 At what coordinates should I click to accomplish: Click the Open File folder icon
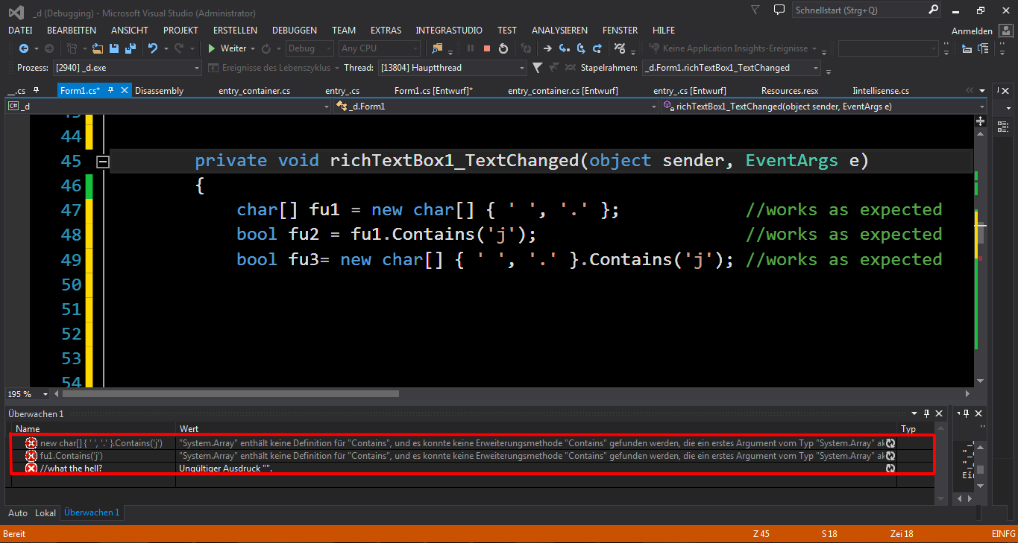[x=99, y=48]
